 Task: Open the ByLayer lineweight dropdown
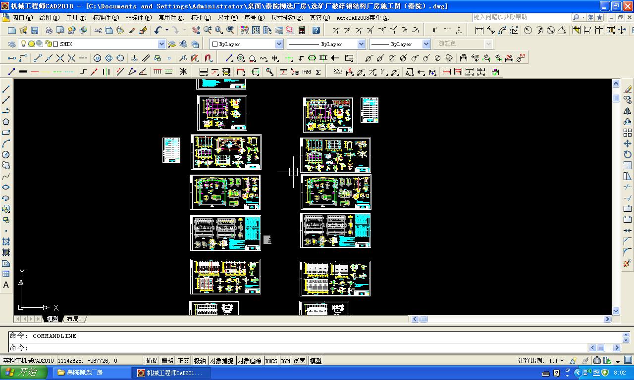coord(426,44)
